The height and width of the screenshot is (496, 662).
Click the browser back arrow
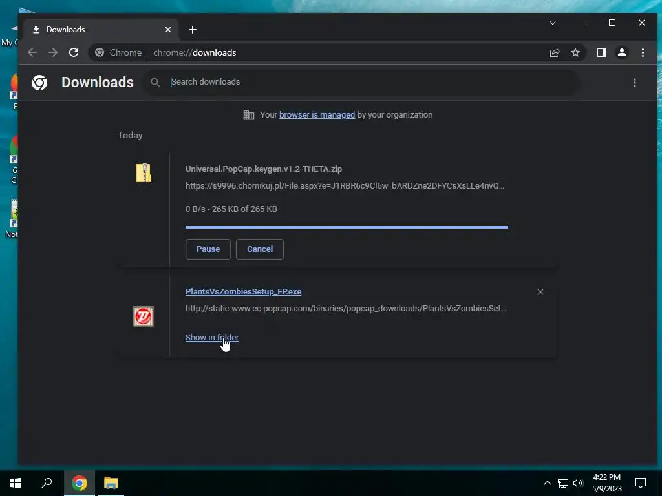[32, 53]
